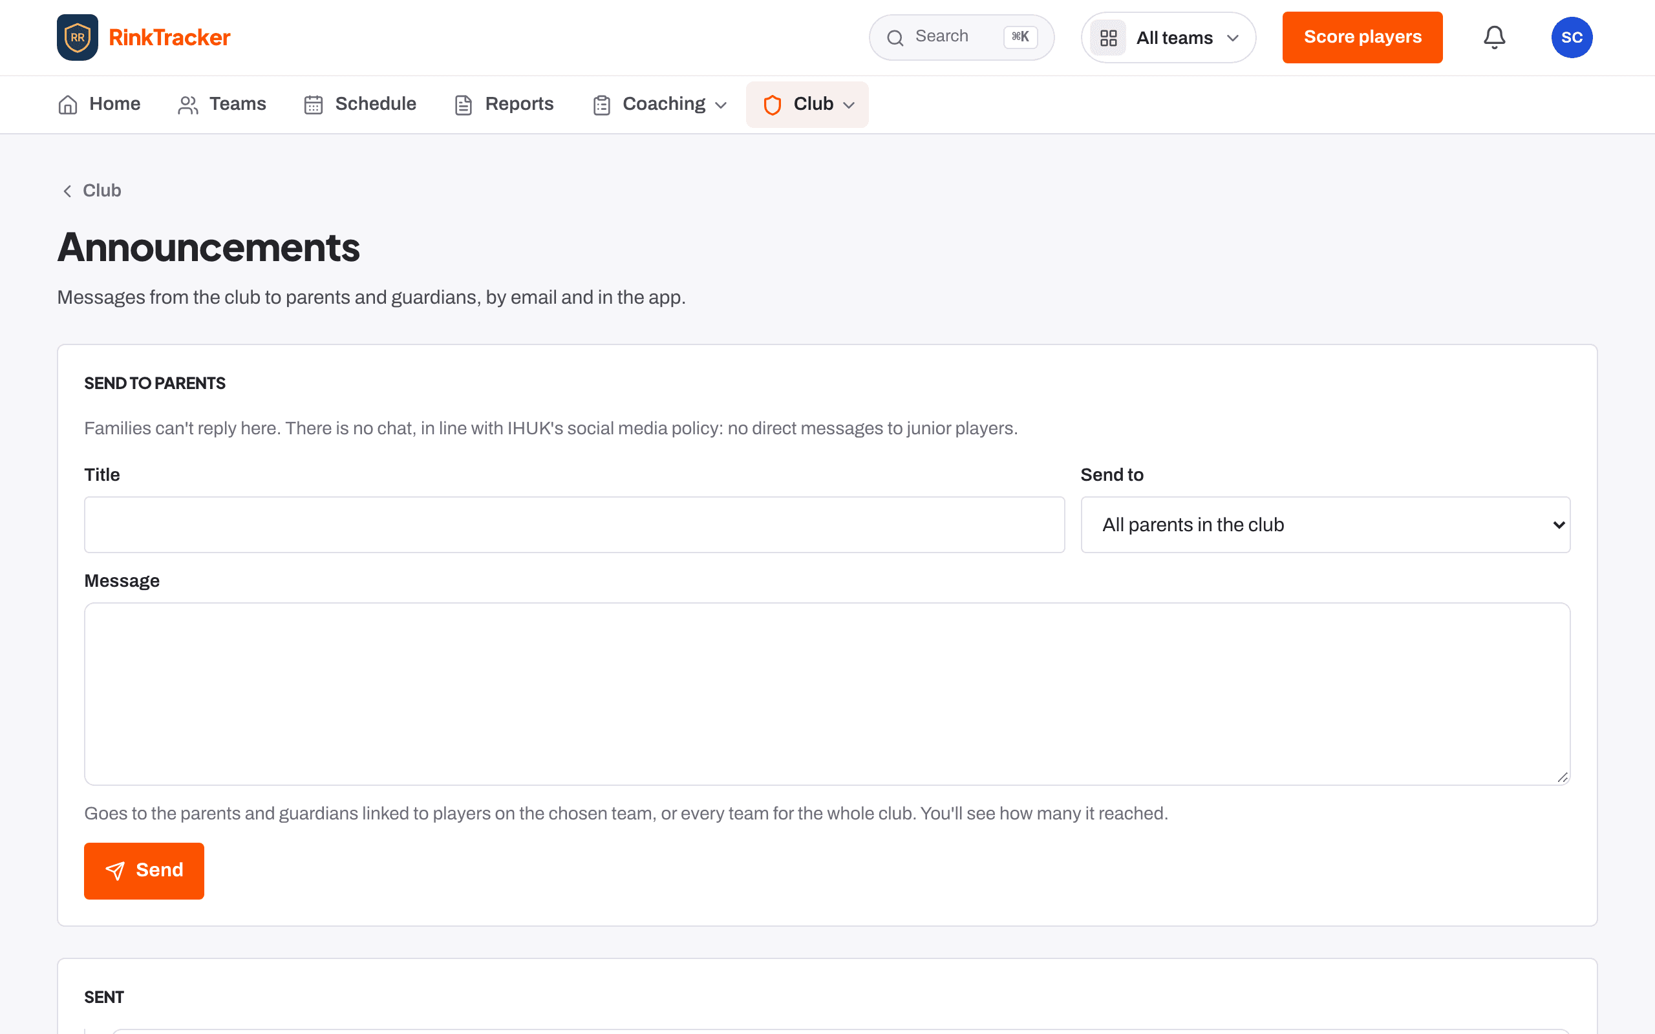
Task: Click the RinkTracker brand name
Action: point(169,37)
